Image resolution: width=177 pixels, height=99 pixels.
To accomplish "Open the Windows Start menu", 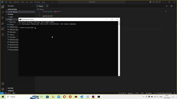I will [3, 97].
